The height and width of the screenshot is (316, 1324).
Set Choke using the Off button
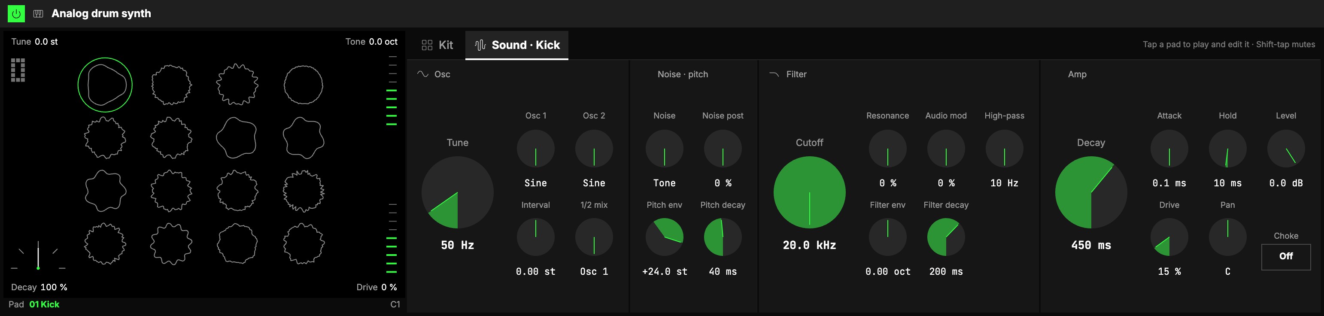pos(1286,256)
